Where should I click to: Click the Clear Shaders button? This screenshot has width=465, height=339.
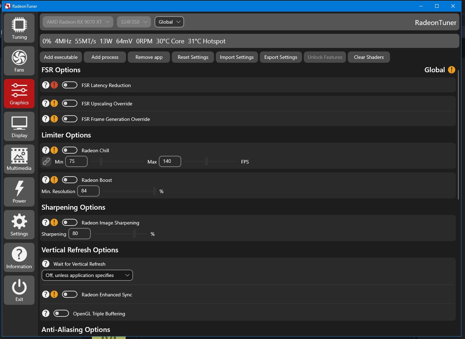(x=369, y=57)
